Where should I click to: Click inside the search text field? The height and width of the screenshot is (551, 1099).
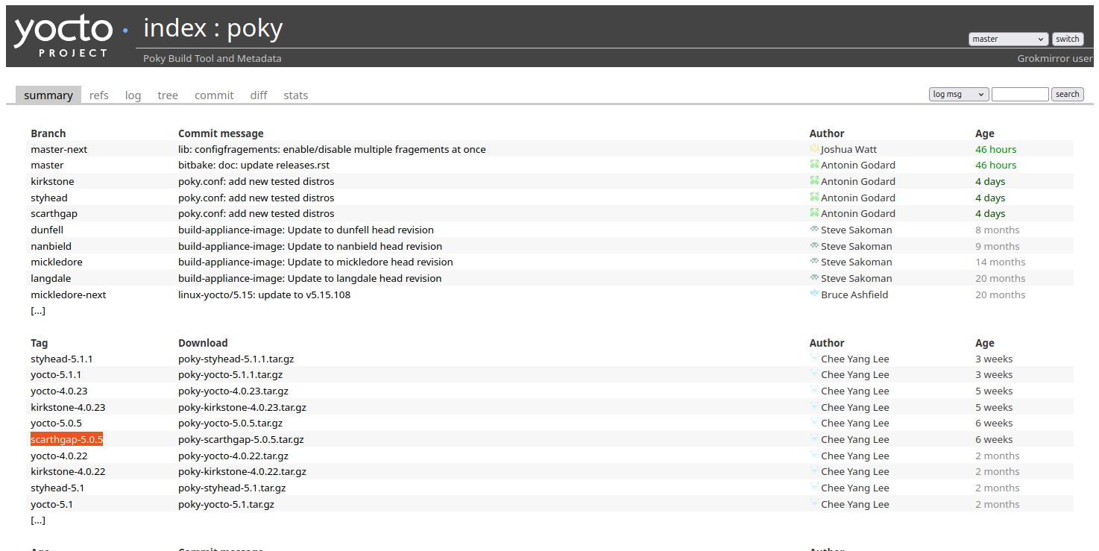tap(1019, 94)
